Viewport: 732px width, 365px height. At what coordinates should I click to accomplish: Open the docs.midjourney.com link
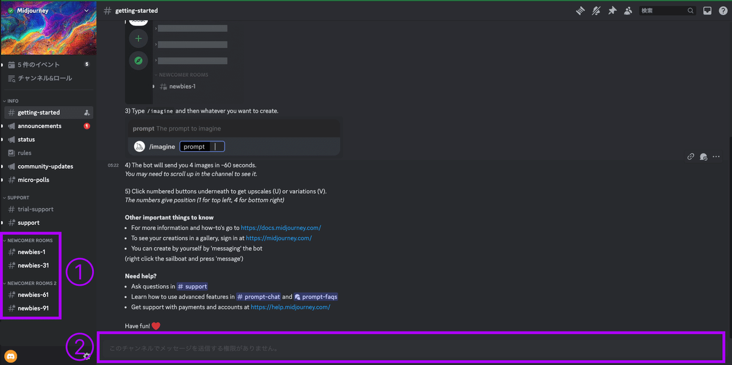pos(281,228)
